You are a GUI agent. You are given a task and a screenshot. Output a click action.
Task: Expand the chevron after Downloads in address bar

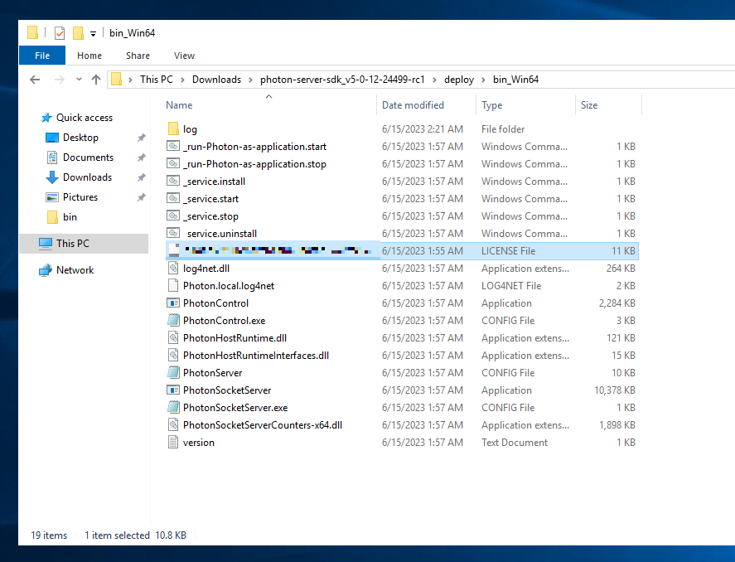click(250, 80)
